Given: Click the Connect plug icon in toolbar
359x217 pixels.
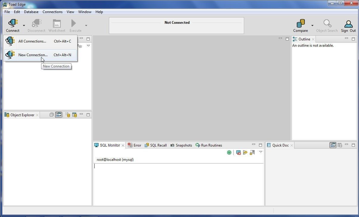Looking at the screenshot, I should click(x=13, y=23).
